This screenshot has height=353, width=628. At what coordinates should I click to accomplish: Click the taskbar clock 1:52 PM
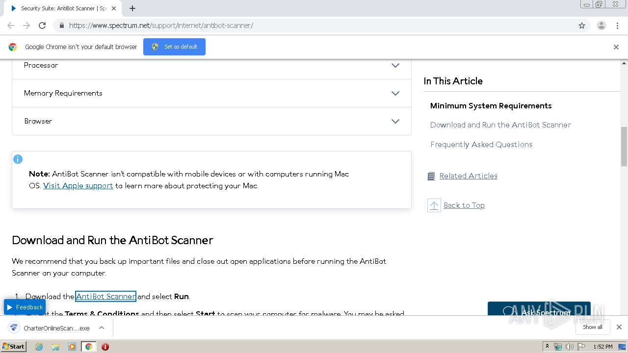click(602, 347)
